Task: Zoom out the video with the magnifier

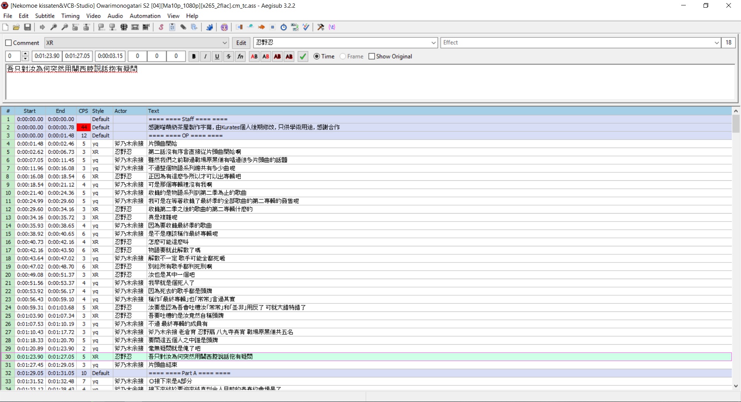Action: [65, 27]
